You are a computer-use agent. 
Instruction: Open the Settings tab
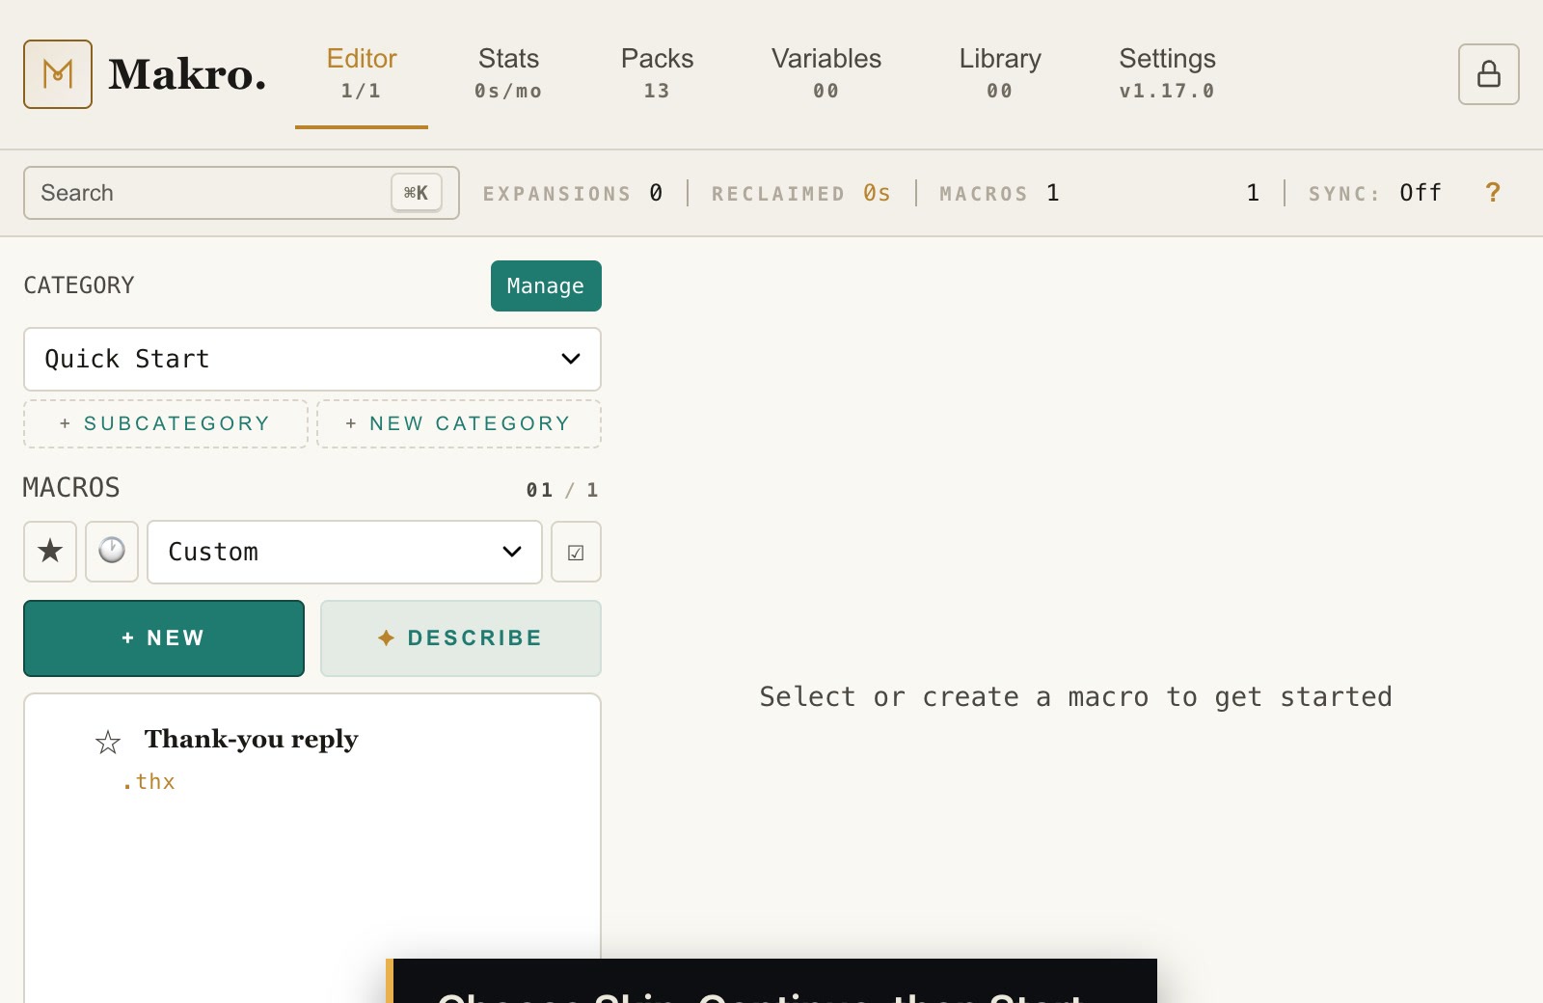[x=1167, y=74]
